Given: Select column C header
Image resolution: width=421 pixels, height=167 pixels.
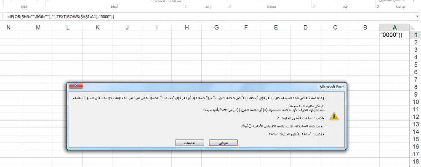Looking at the screenshot, I should point(335,27).
